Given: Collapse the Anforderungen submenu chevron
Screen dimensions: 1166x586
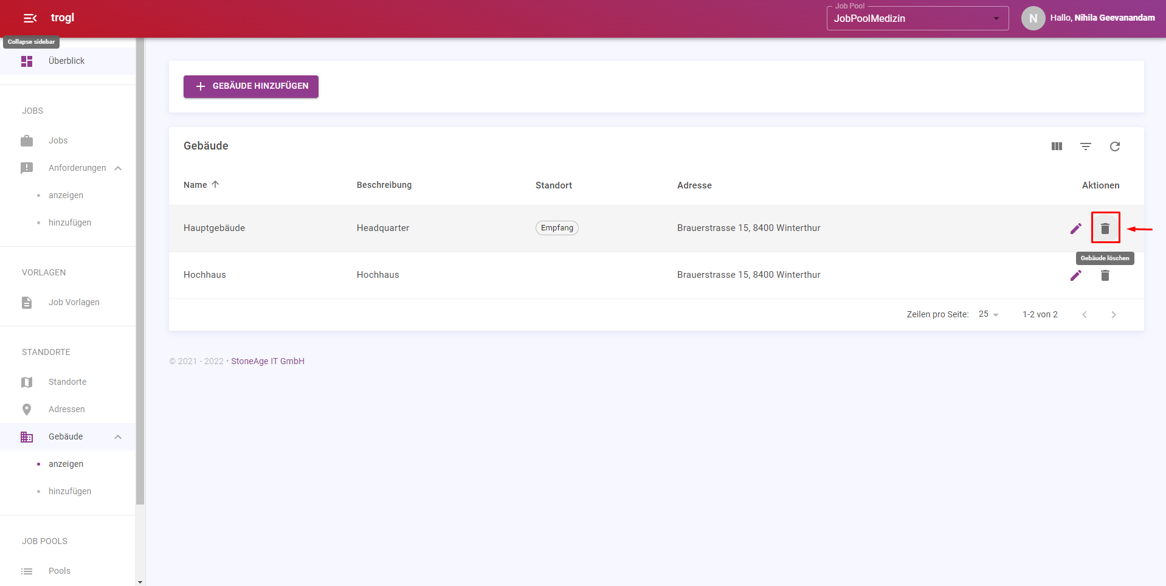Looking at the screenshot, I should point(118,168).
